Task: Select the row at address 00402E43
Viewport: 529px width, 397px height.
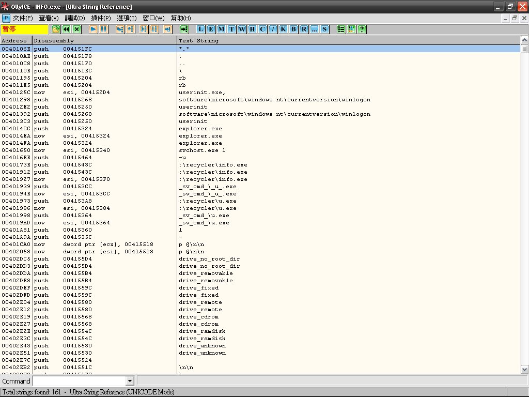Action: pyautogui.click(x=260, y=346)
